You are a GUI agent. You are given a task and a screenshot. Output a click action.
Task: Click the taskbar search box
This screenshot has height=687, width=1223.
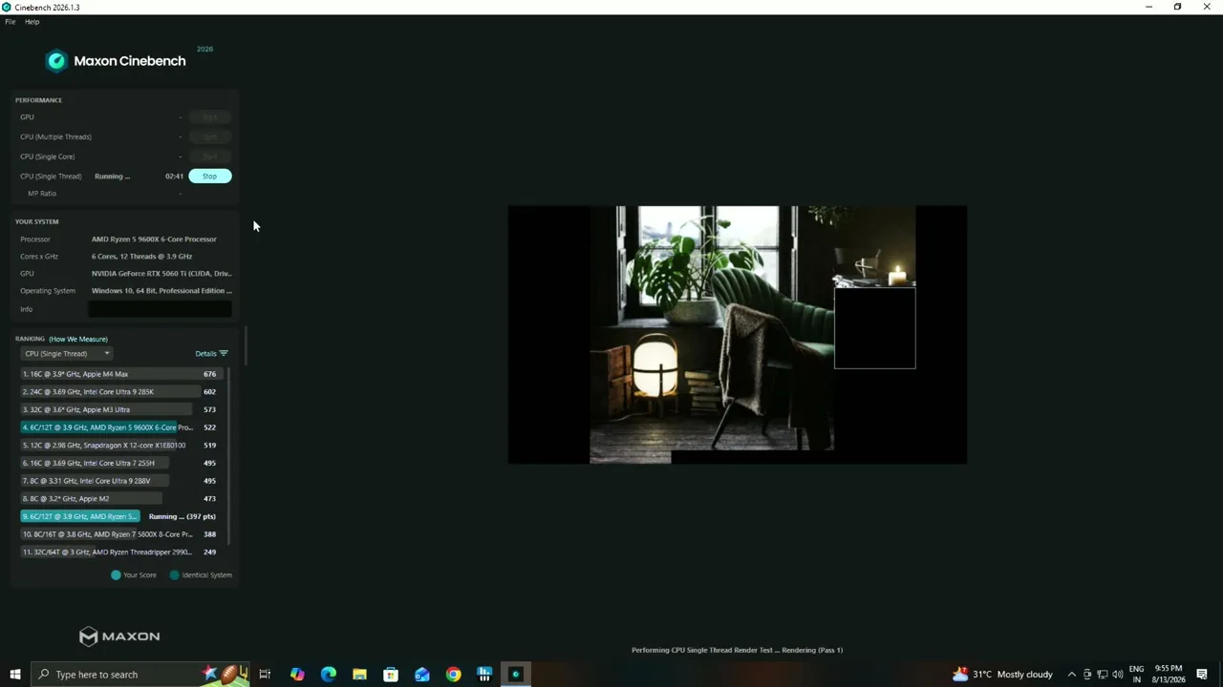141,675
